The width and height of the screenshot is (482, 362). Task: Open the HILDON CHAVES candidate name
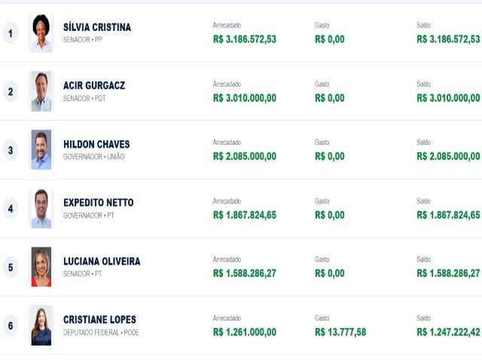coord(96,144)
